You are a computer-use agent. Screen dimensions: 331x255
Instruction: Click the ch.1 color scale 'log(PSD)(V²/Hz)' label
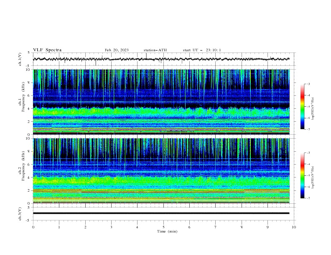[313, 109]
